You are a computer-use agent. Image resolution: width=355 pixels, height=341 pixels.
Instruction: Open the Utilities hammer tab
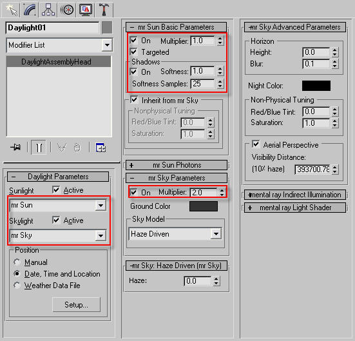(104, 10)
